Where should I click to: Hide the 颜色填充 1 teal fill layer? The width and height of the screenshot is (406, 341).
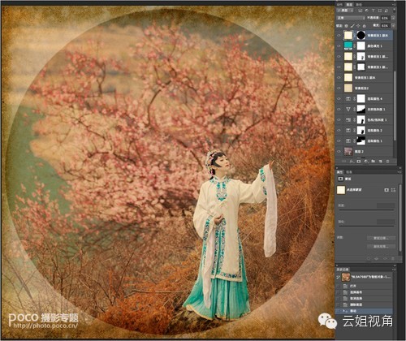[339, 46]
